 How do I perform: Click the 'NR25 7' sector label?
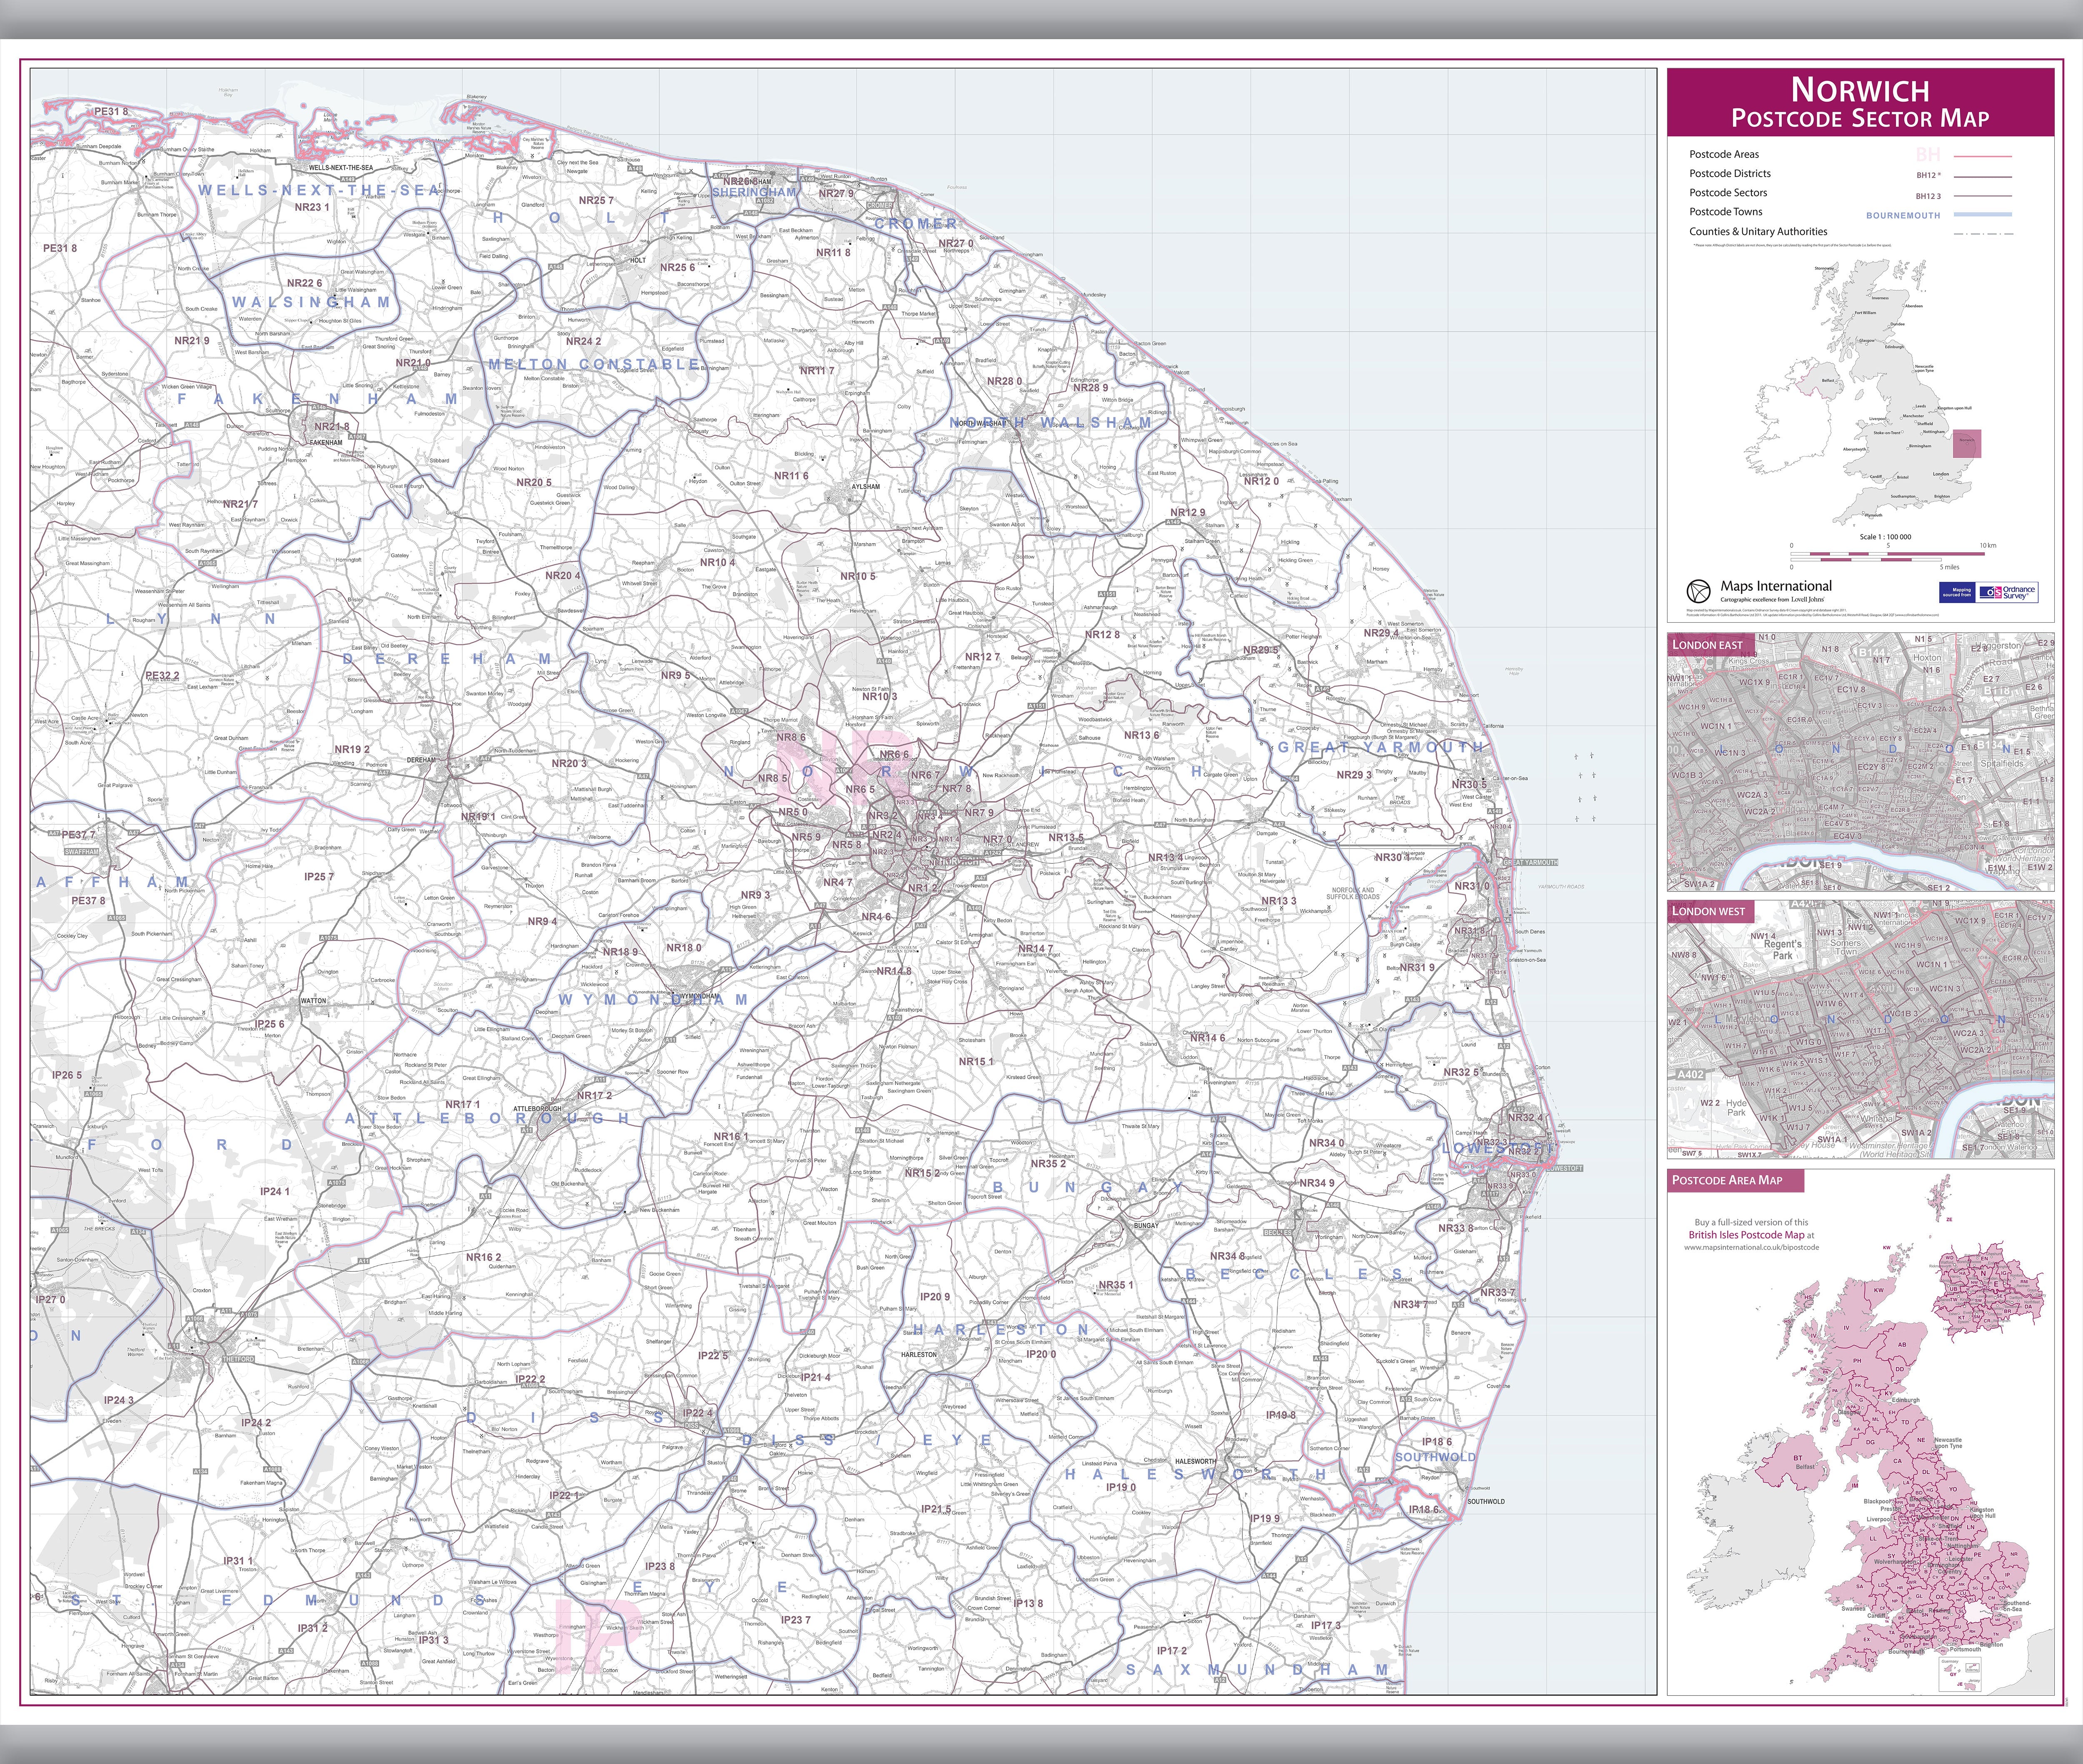point(596,201)
